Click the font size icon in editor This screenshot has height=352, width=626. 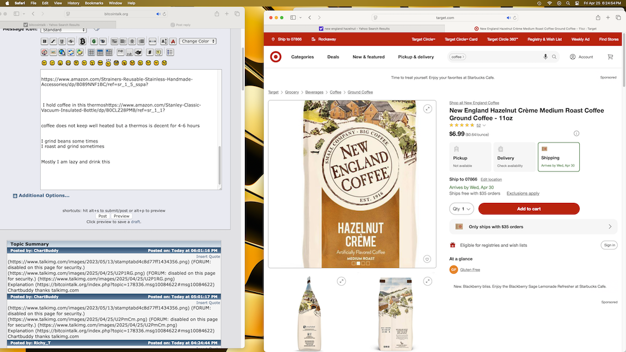[164, 41]
